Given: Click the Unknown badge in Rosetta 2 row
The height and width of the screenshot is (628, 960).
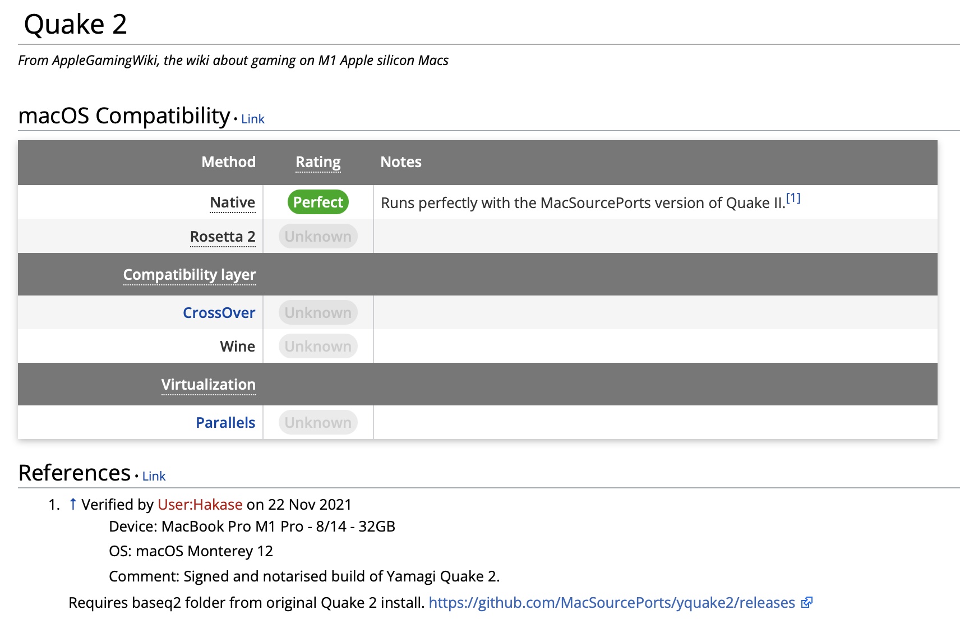Looking at the screenshot, I should pyautogui.click(x=318, y=237).
